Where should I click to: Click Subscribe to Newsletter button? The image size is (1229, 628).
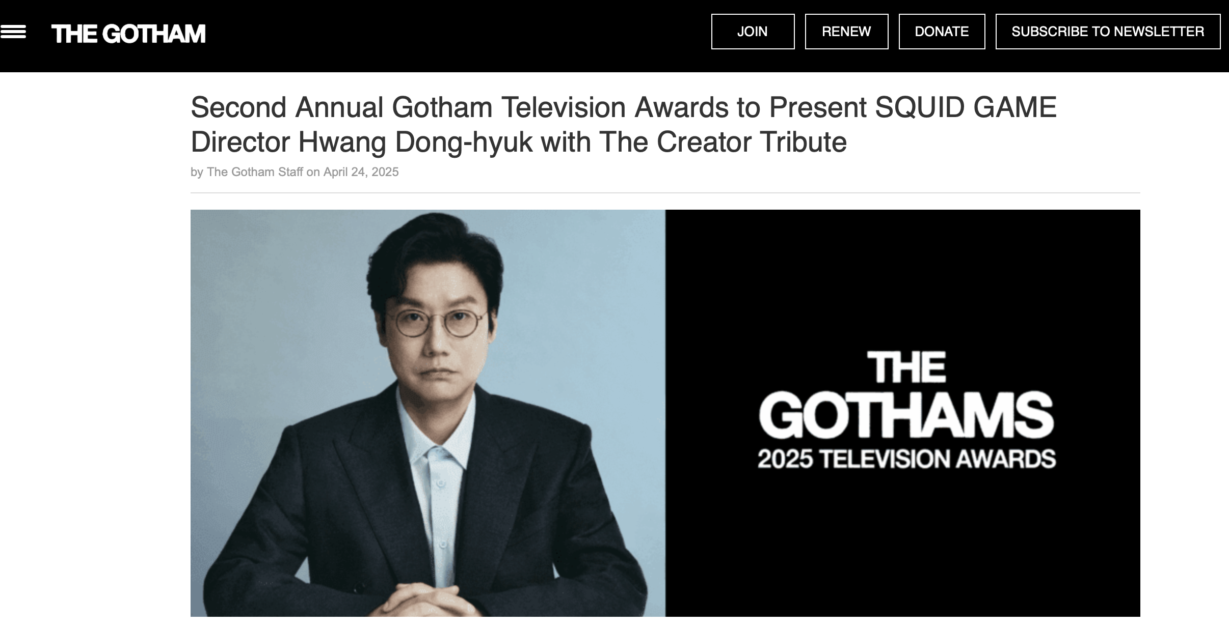coord(1108,32)
